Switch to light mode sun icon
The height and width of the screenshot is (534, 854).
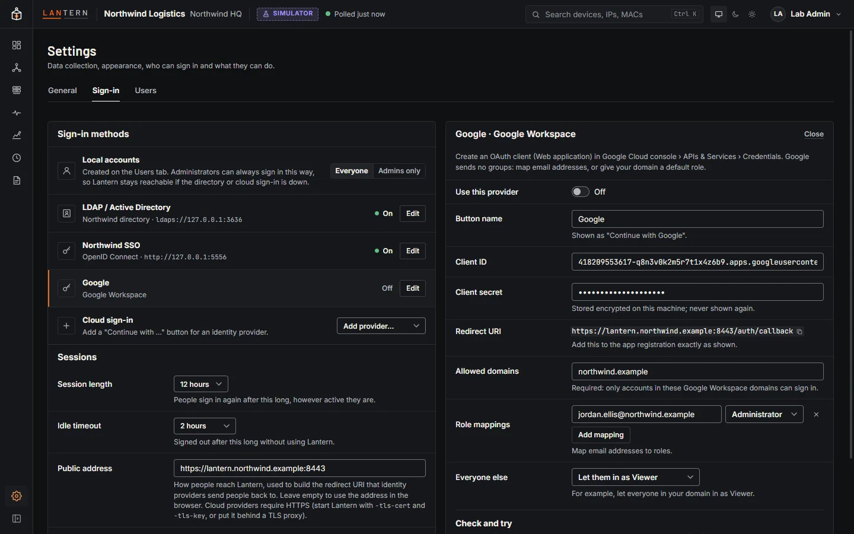(752, 14)
